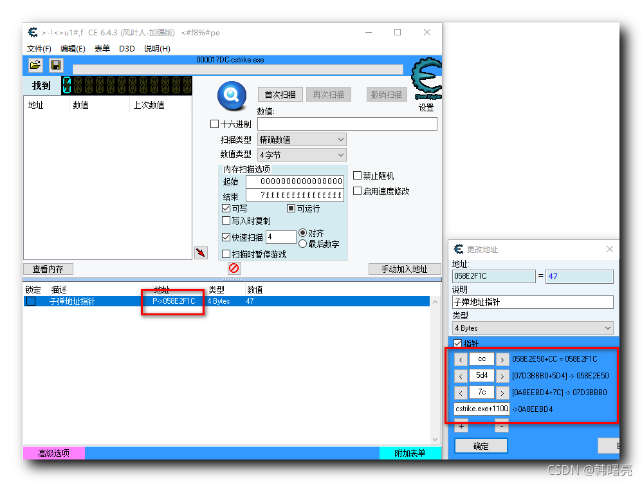
Task: Click the description field 子弹地址指针 in dialog
Action: [533, 302]
